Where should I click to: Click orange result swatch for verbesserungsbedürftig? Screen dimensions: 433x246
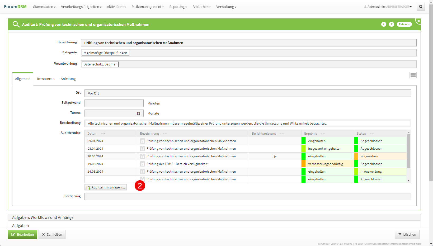pos(303,164)
